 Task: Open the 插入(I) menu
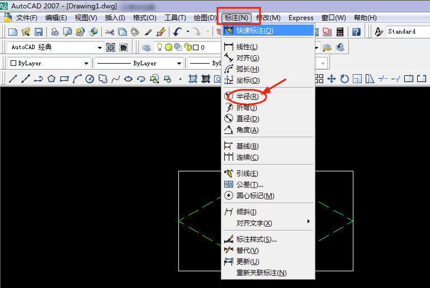[115, 18]
